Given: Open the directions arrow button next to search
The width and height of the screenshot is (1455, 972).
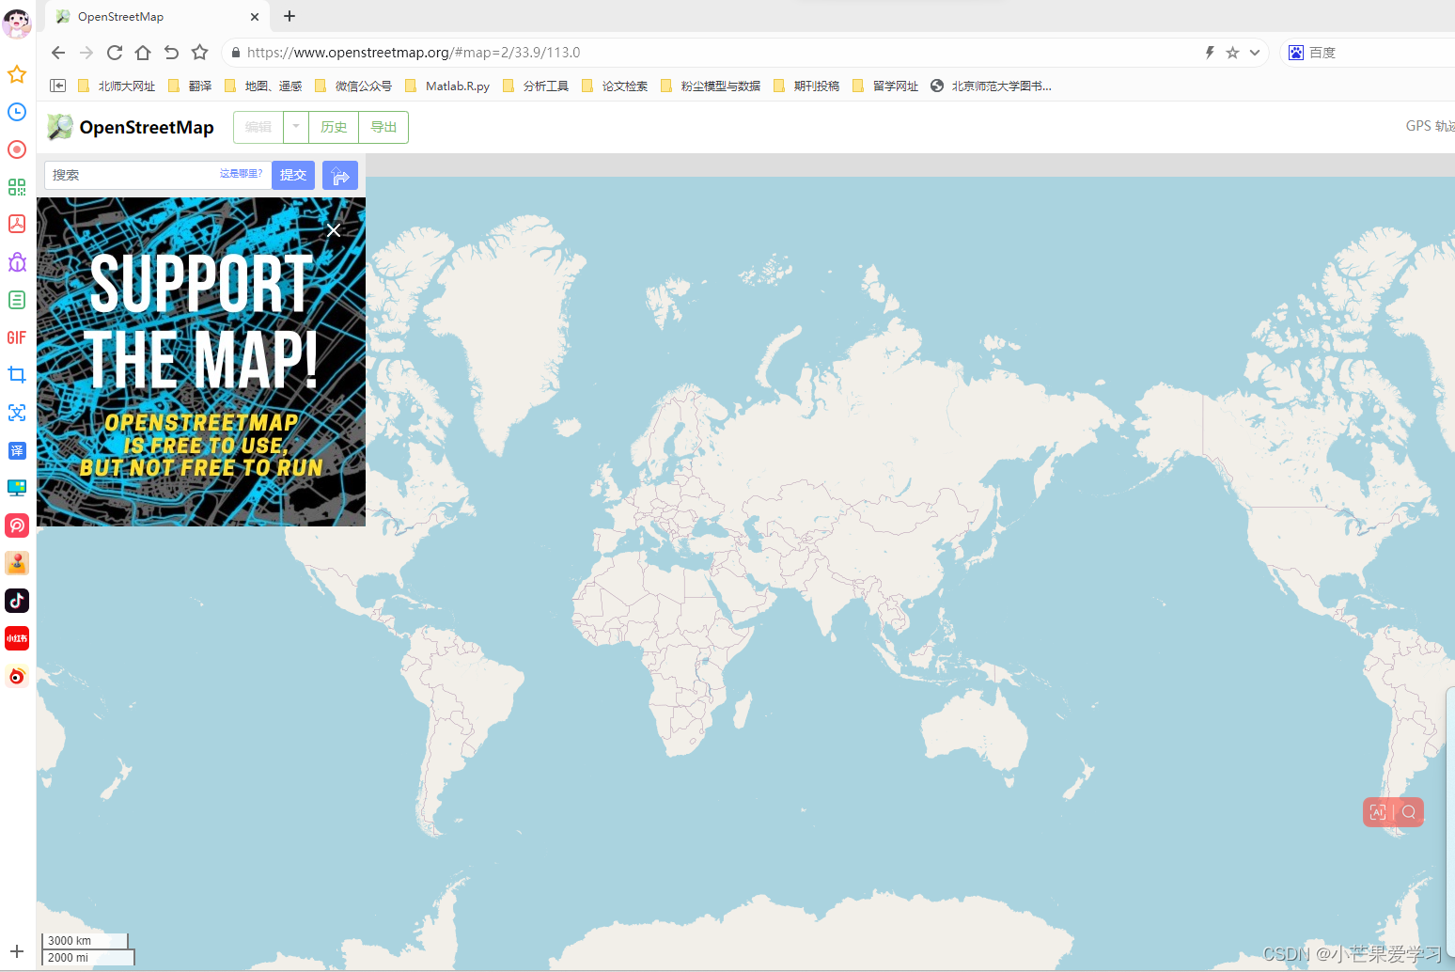Looking at the screenshot, I should point(340,175).
